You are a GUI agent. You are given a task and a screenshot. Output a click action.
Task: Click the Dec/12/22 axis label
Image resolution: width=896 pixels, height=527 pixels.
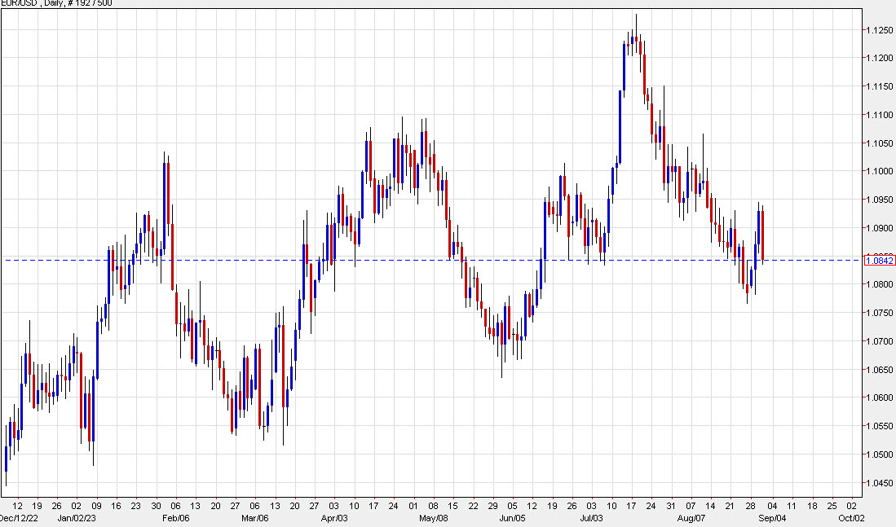(x=20, y=516)
